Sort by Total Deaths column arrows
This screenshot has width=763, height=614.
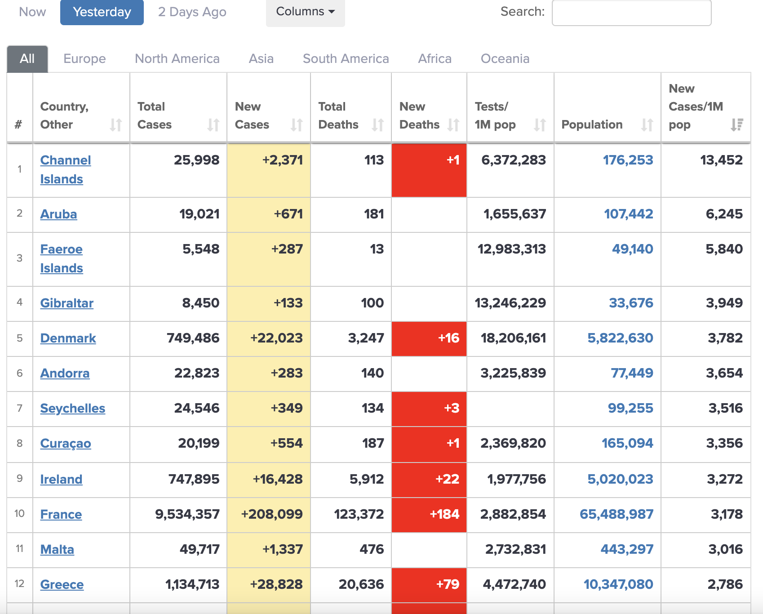377,125
